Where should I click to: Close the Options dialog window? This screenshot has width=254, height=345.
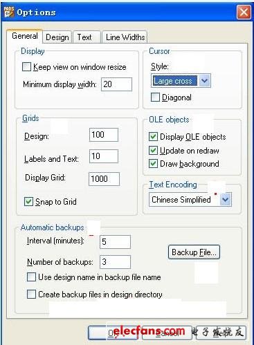244,12
